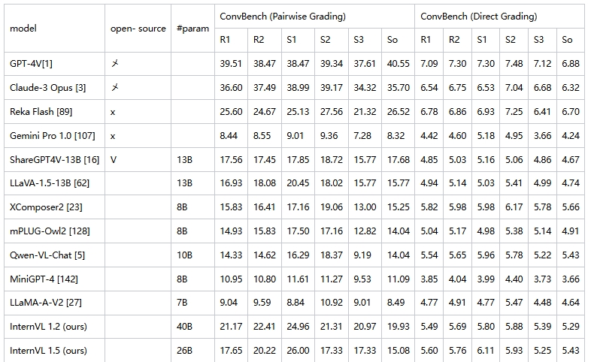Click the InternVL 1.5 (ours) cell
The width and height of the screenshot is (591, 362).
click(48, 350)
